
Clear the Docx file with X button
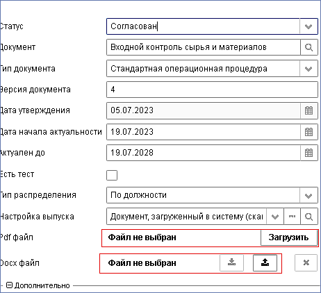pos(306,263)
